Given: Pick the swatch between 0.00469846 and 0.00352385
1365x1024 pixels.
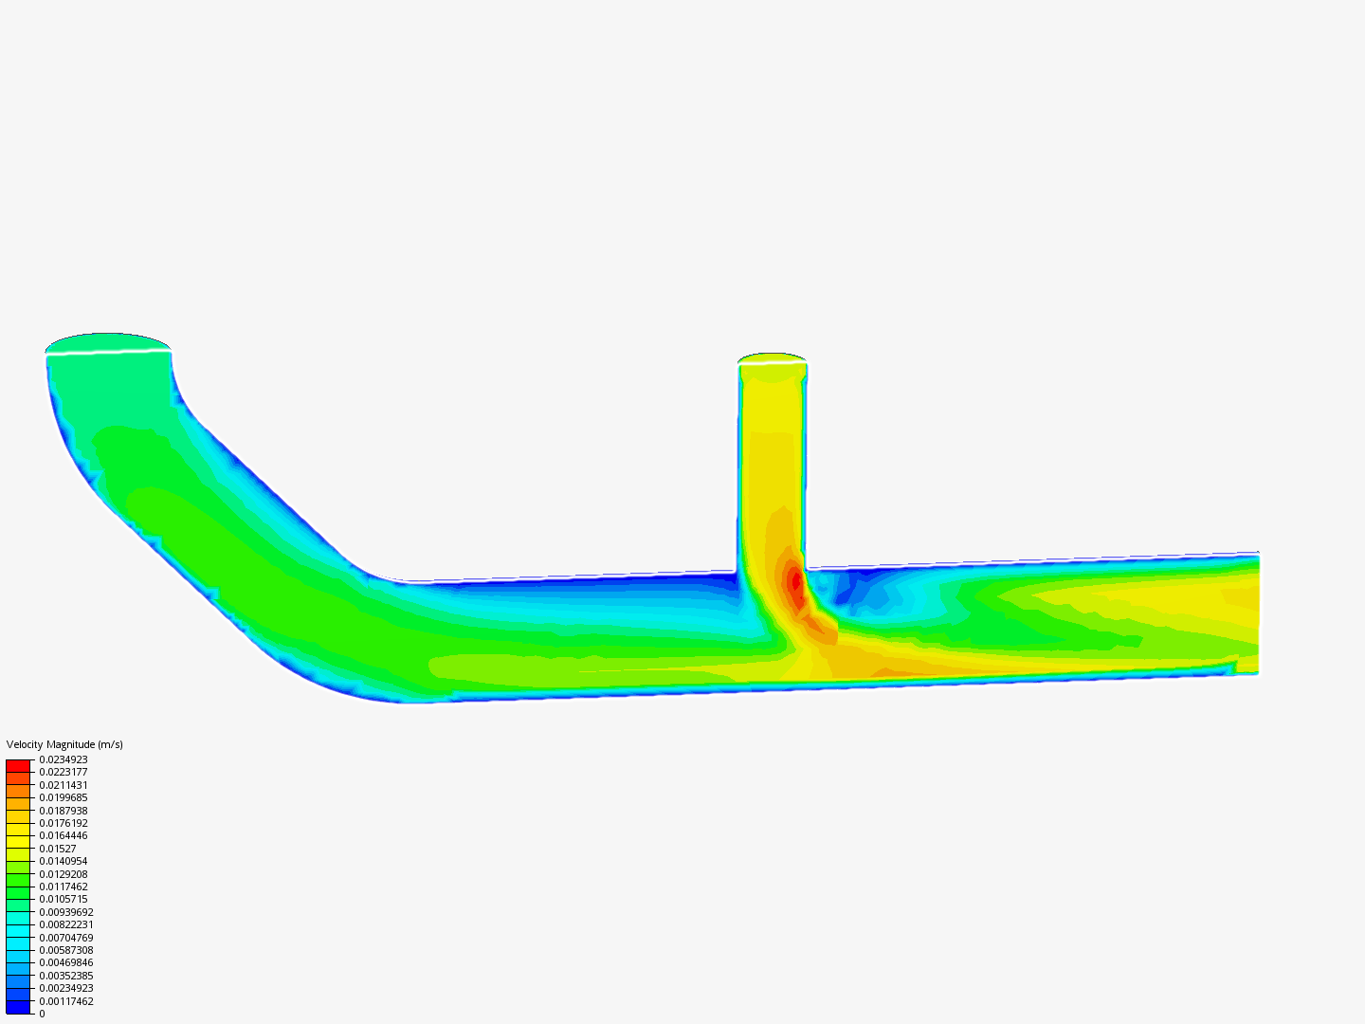Looking at the screenshot, I should (x=18, y=969).
